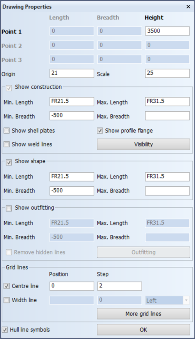Image resolution: width=195 pixels, height=339 pixels.
Task: Uncheck the Show profile flange option
Action: point(100,130)
